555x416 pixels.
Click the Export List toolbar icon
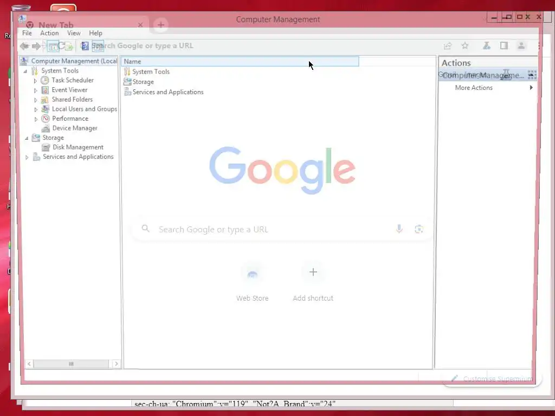pyautogui.click(x=69, y=46)
